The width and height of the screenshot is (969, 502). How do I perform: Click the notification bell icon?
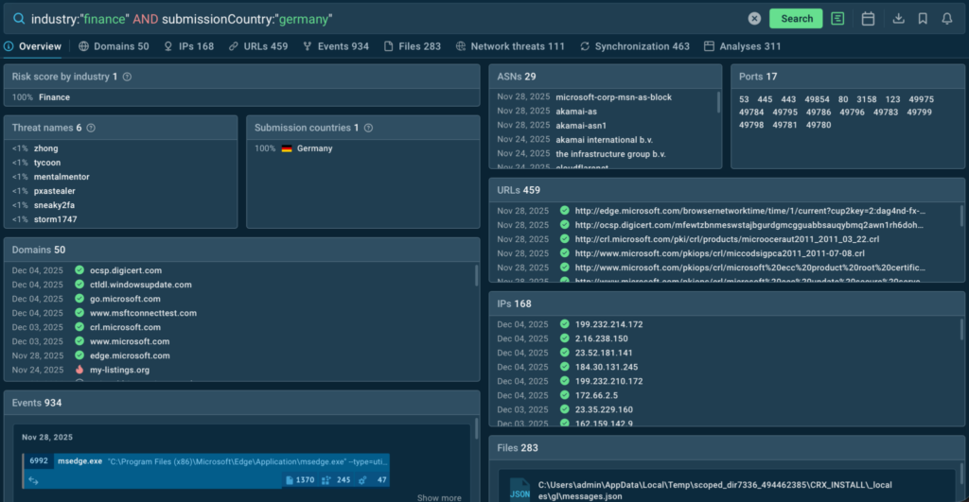947,19
